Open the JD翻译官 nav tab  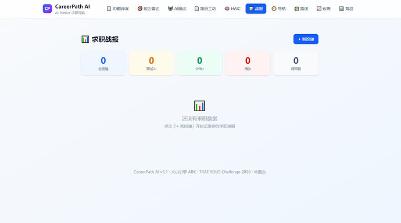[x=117, y=9]
